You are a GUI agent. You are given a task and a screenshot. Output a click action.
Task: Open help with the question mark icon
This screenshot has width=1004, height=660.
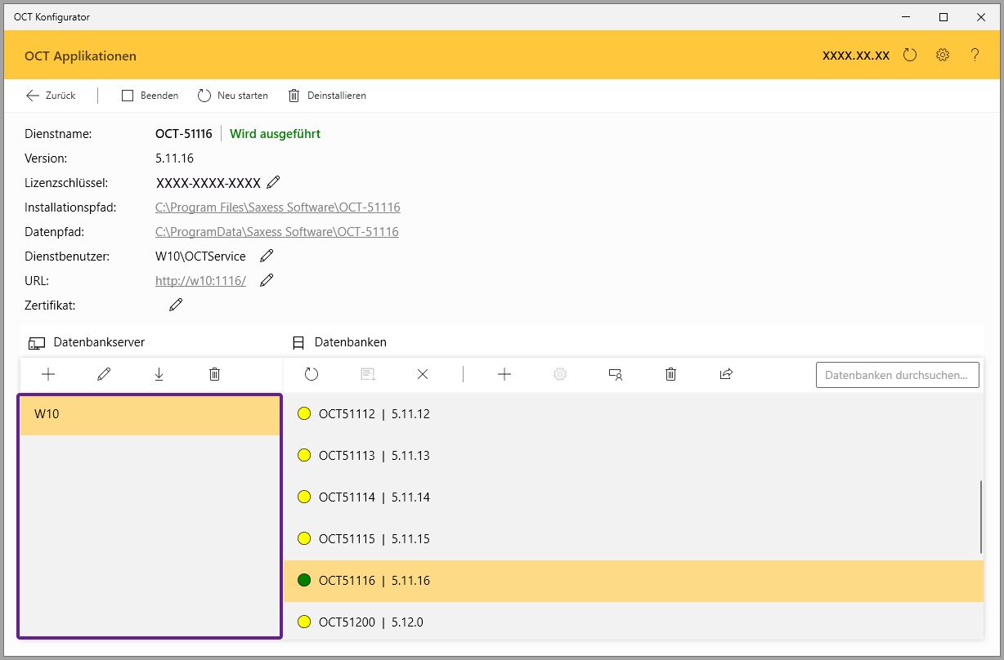(x=975, y=56)
